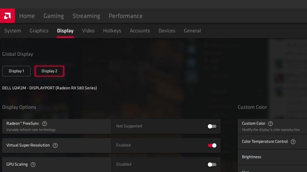Click the Brightness row label
Screen dimensions: 307x172
(x=251, y=157)
